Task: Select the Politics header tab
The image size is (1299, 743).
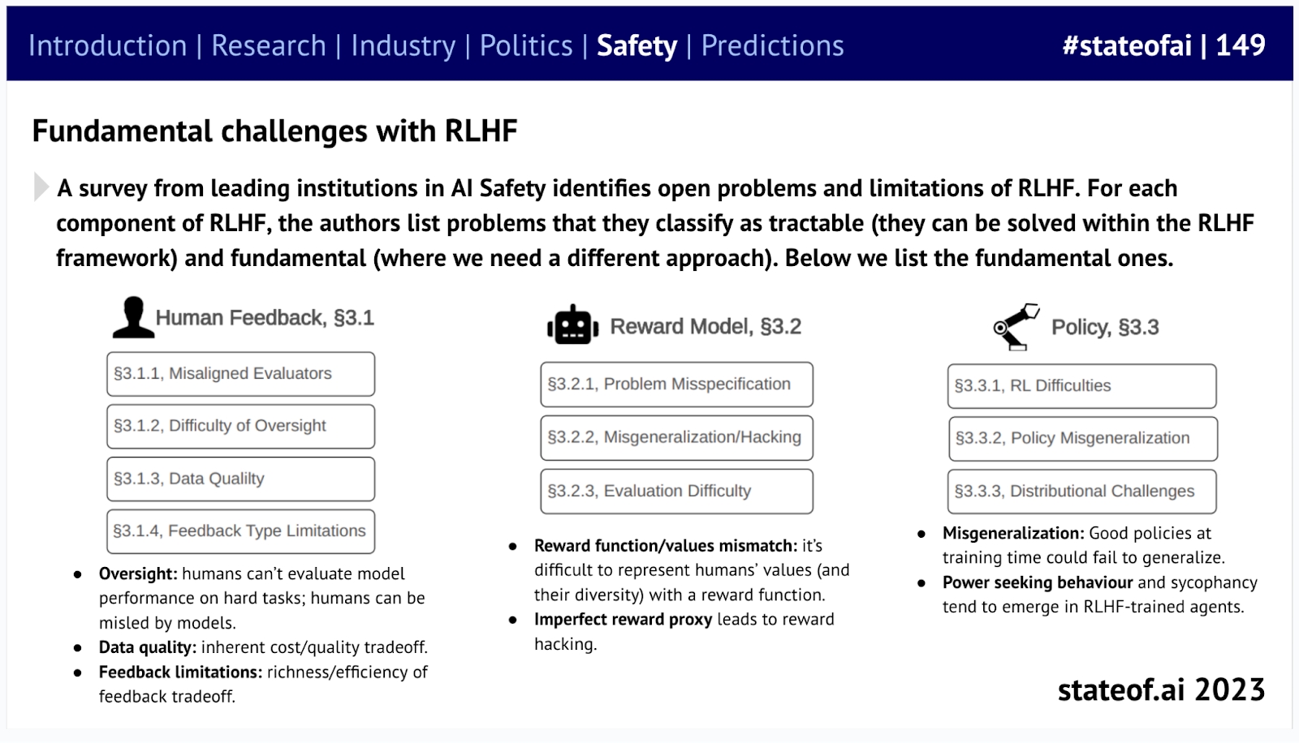Action: pos(526,45)
